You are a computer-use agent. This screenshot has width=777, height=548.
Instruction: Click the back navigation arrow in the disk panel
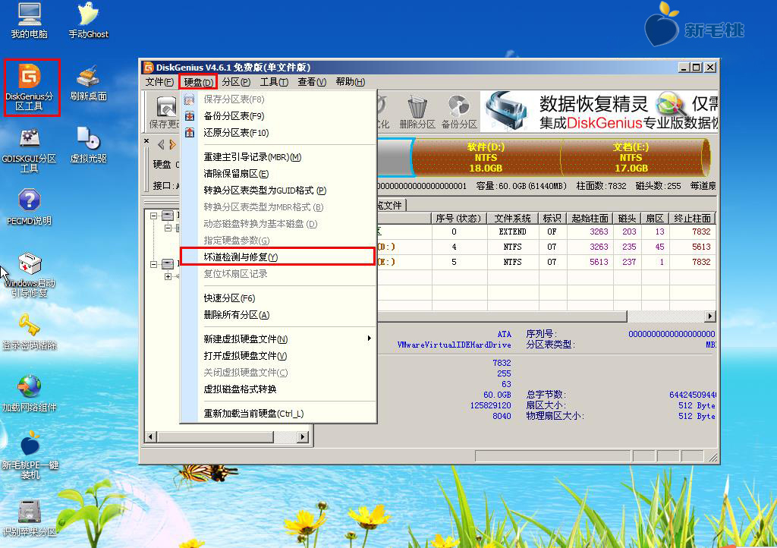tap(161, 145)
